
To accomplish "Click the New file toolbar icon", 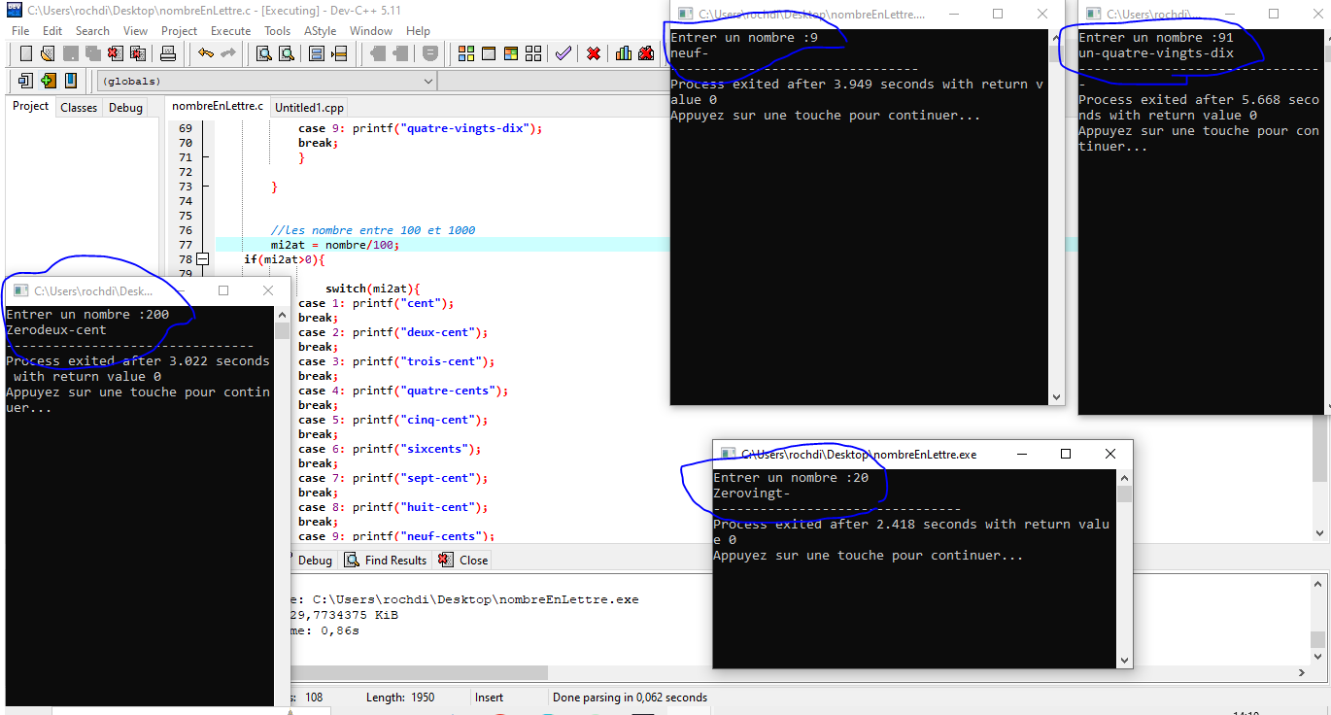I will [26, 53].
